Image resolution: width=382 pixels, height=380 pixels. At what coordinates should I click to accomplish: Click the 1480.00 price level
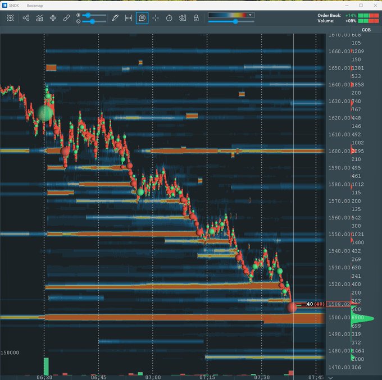point(339,351)
